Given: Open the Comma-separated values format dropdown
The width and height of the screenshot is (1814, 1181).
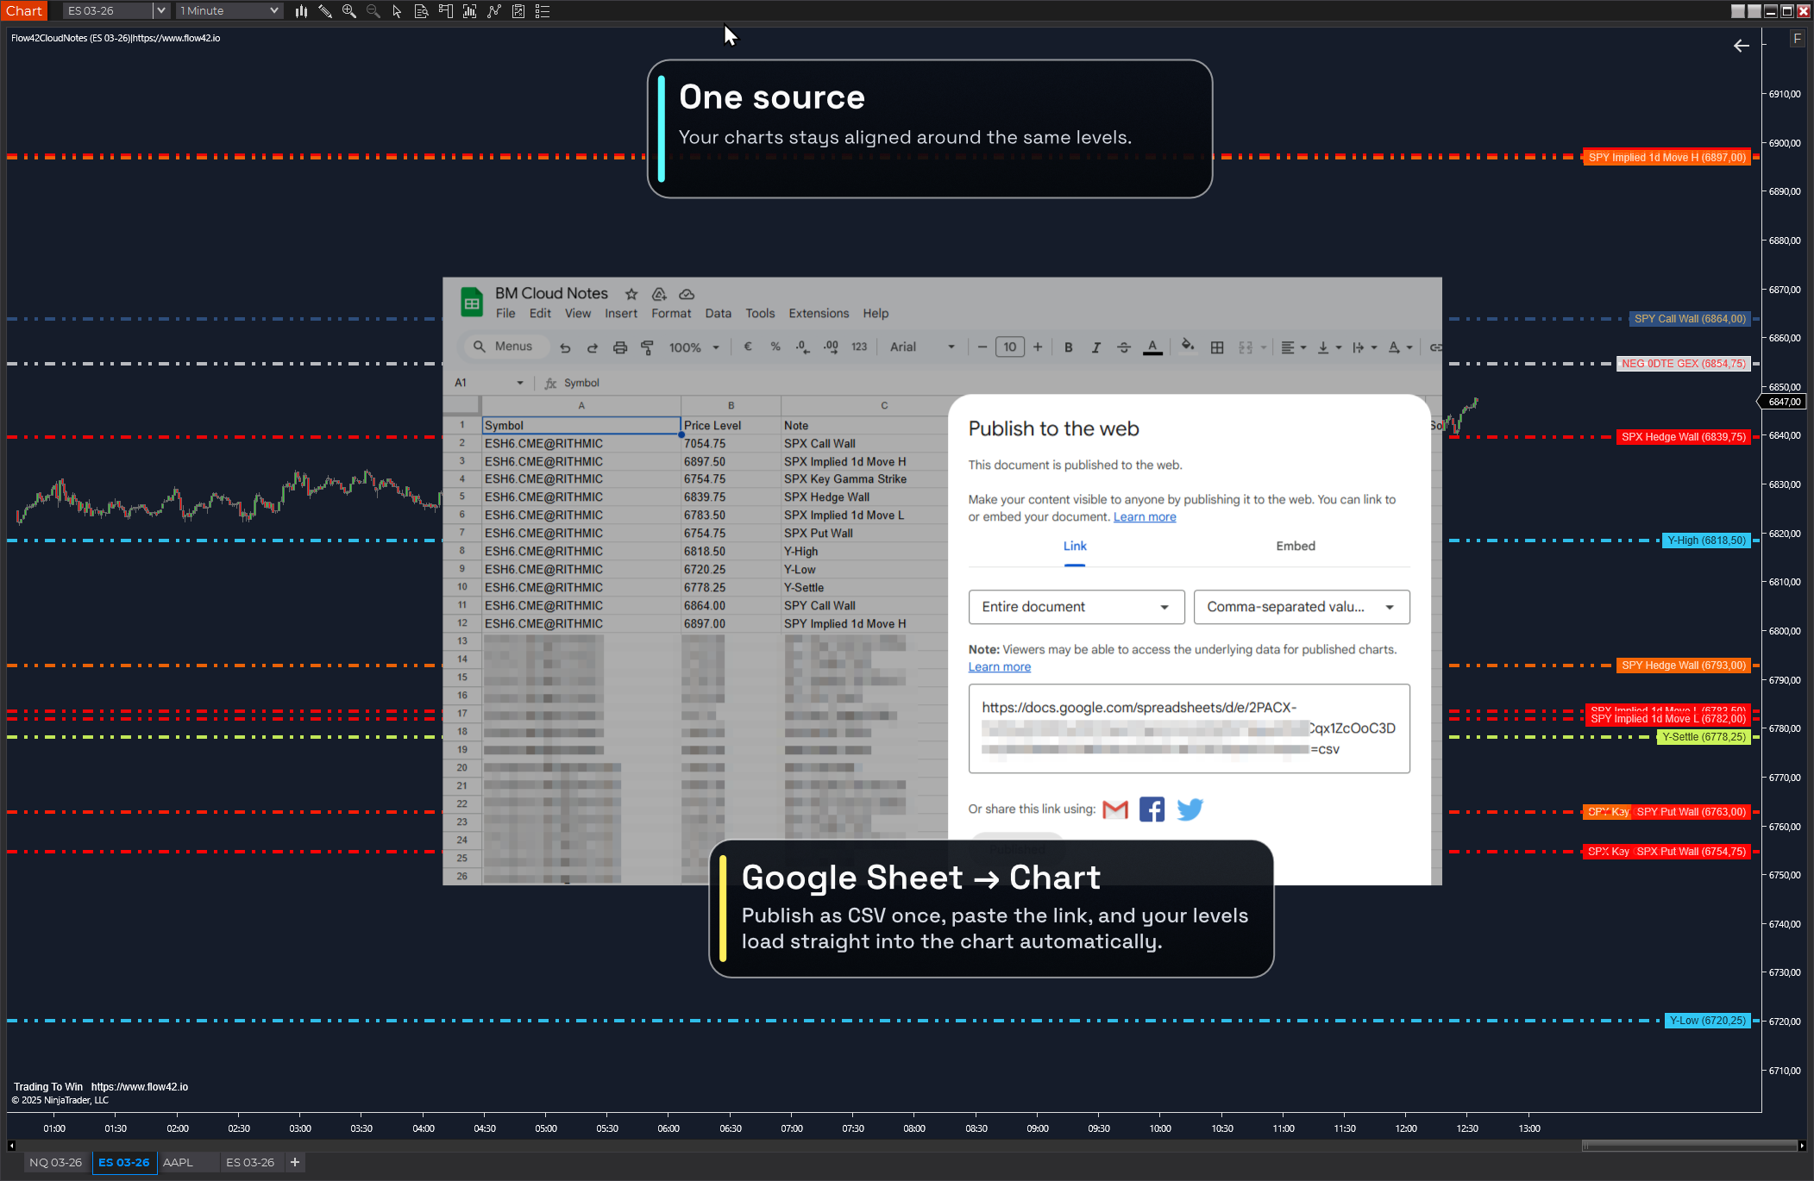Looking at the screenshot, I should [1302, 607].
